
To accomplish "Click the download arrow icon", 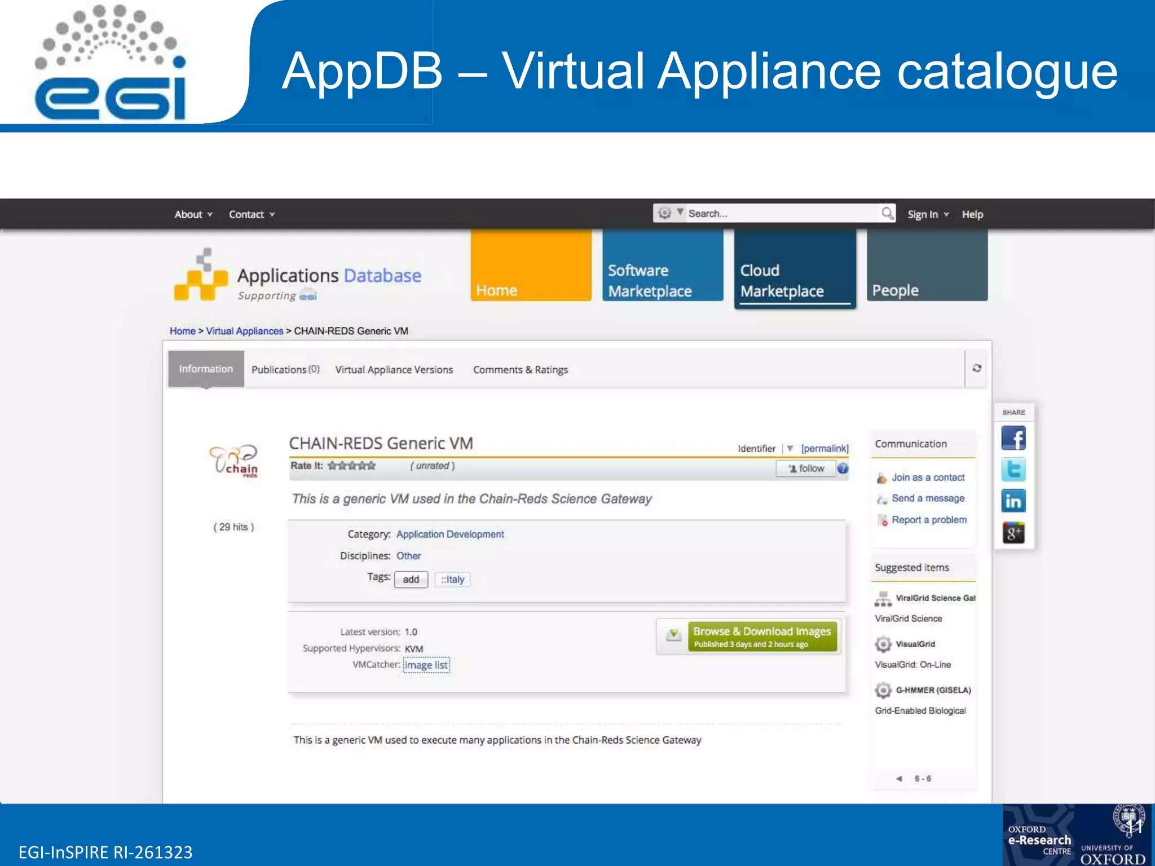I will point(673,635).
